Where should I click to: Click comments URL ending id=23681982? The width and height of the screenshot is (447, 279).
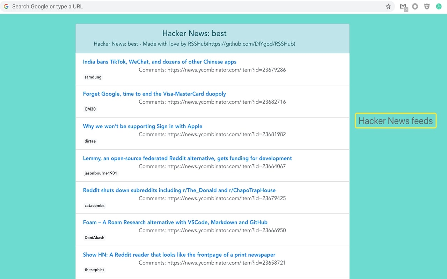pyautogui.click(x=227, y=134)
